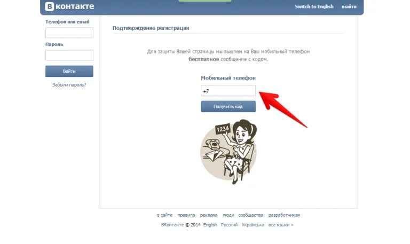Click the Получить код button
The width and height of the screenshot is (410, 244).
point(228,106)
